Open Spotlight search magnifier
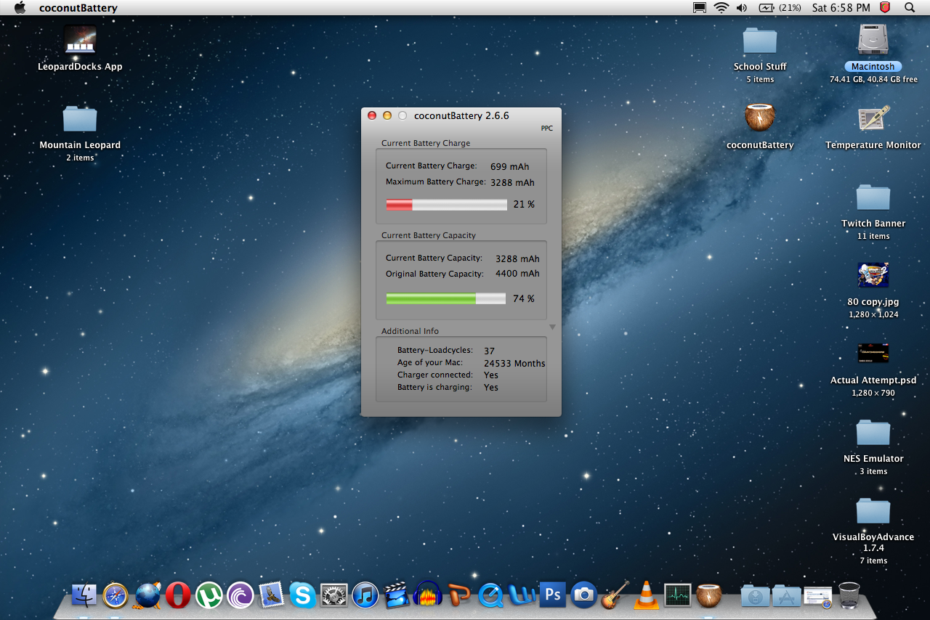 910,7
